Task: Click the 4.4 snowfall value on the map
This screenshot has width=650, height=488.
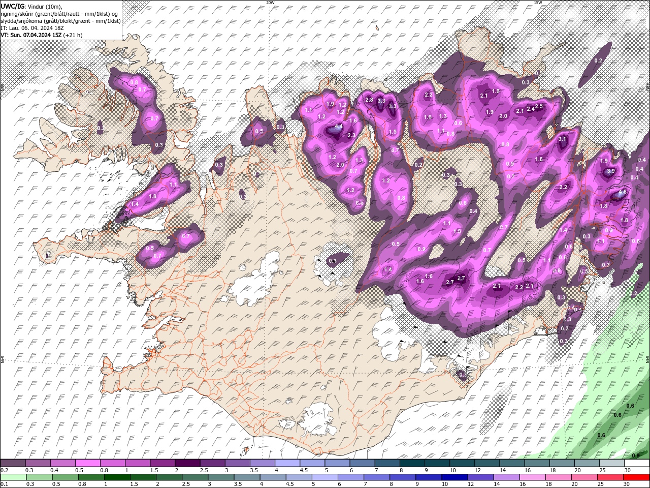Action: pos(340,126)
